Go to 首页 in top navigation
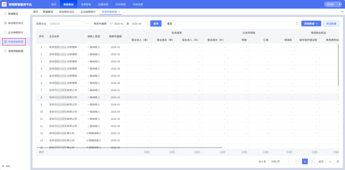The width and height of the screenshot is (345, 170). (54, 4)
